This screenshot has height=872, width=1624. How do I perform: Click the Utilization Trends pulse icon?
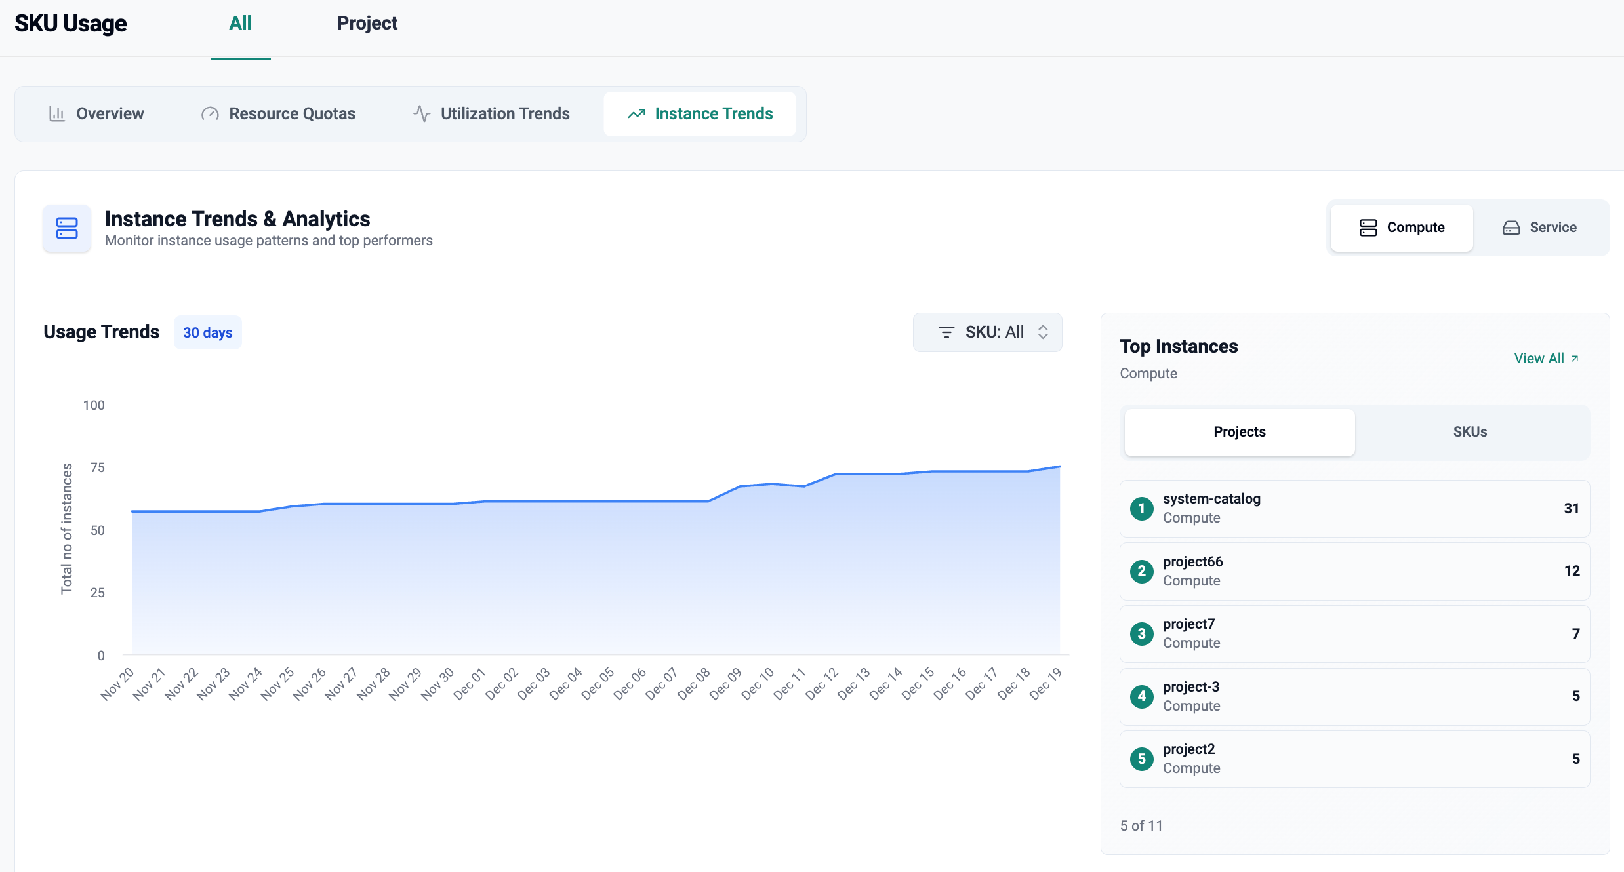(x=422, y=114)
